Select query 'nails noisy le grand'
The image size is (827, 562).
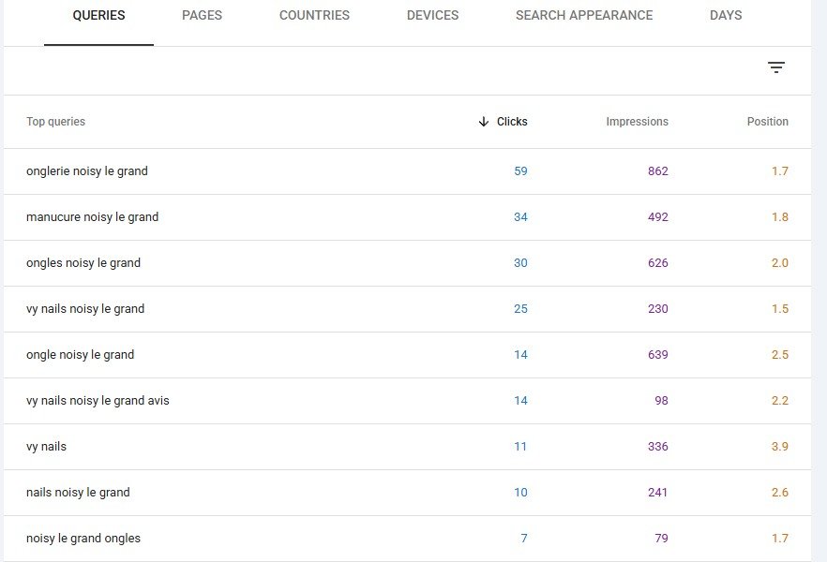(x=78, y=493)
